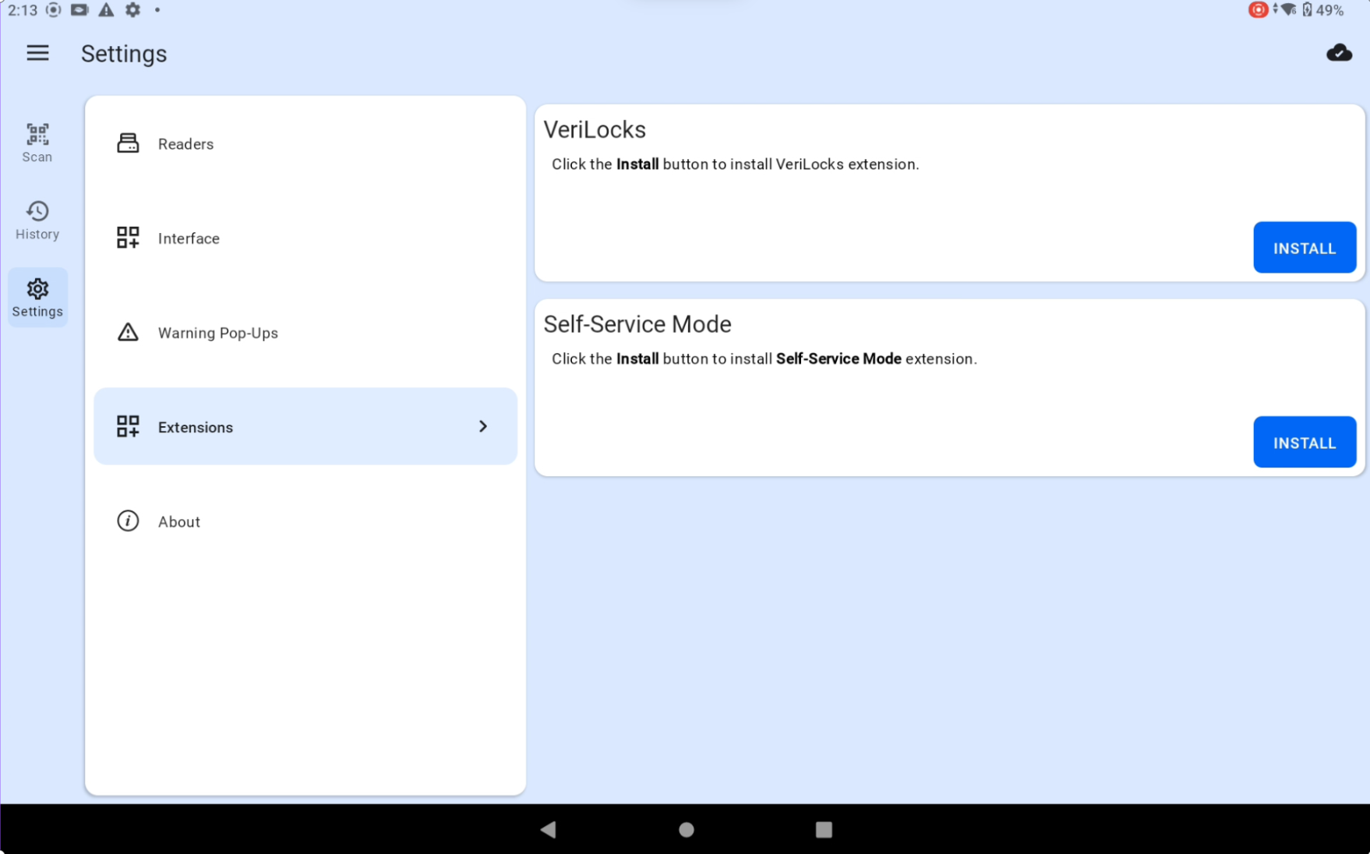The width and height of the screenshot is (1370, 854).
Task: Click the Interface grid-plus icon
Action: (x=128, y=238)
